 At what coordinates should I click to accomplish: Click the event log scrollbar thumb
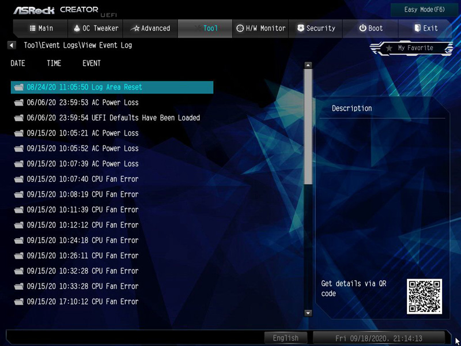click(308, 126)
